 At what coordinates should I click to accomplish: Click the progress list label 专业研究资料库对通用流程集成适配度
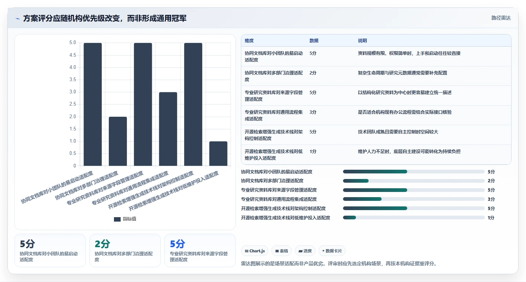(x=279, y=199)
